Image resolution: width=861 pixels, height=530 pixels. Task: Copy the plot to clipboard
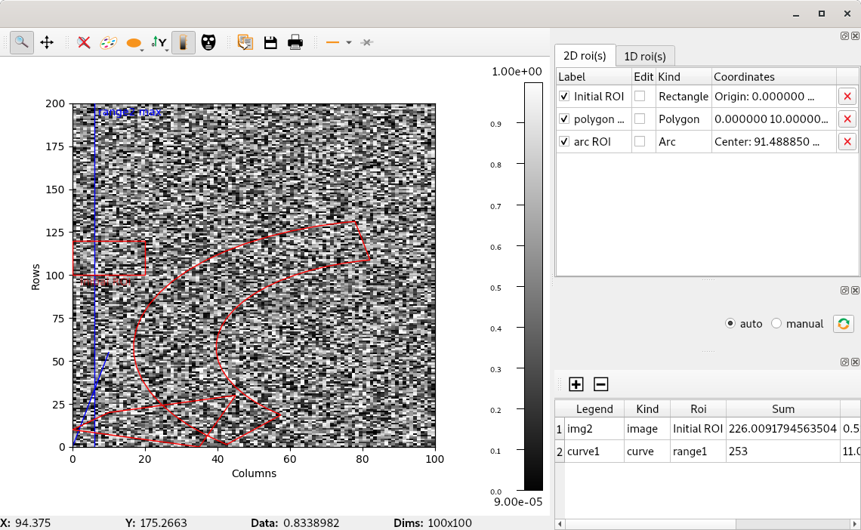click(245, 42)
